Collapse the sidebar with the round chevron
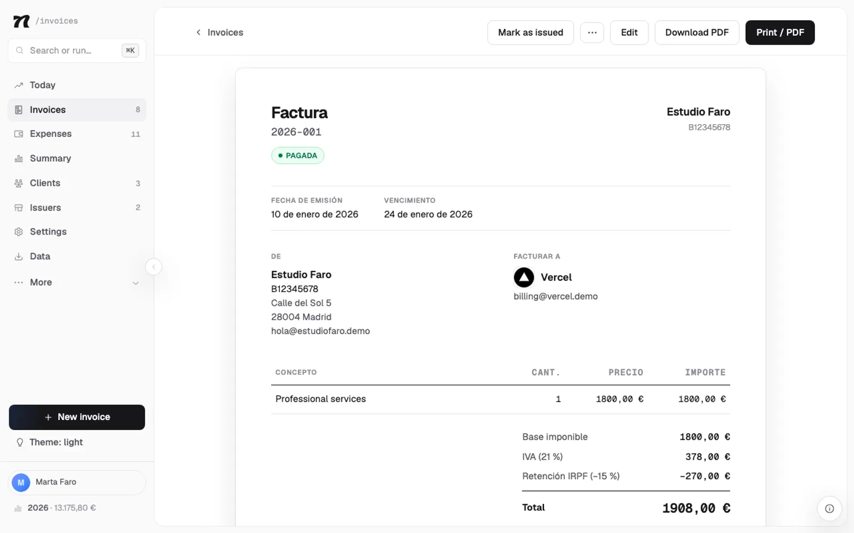Viewport: 854px width, 533px height. (154, 266)
